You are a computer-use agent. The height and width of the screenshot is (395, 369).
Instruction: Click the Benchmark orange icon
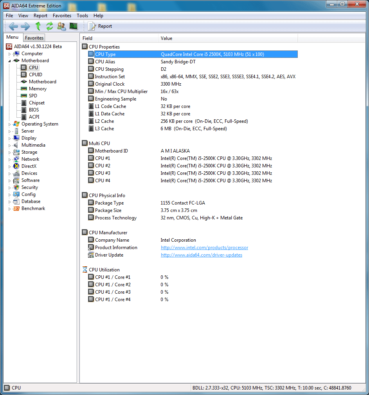click(16, 208)
